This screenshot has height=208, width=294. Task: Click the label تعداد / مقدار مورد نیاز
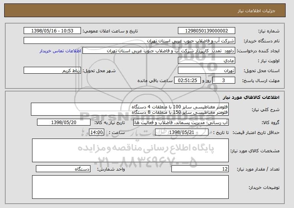[258, 169]
